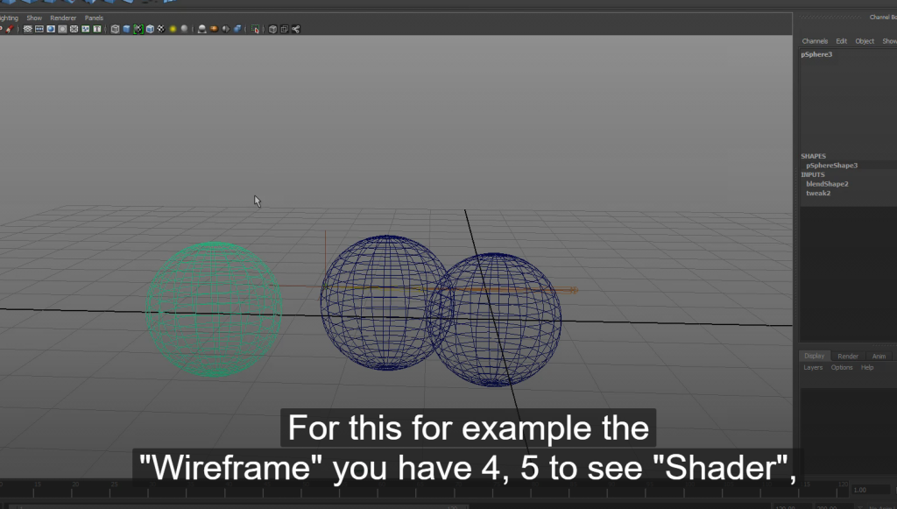Enable textured checker display icon
Screen dimensions: 897x509
point(161,29)
